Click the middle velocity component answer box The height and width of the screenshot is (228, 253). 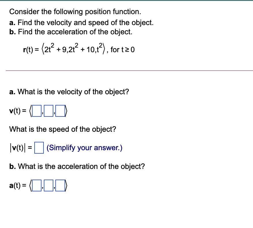[48, 111]
